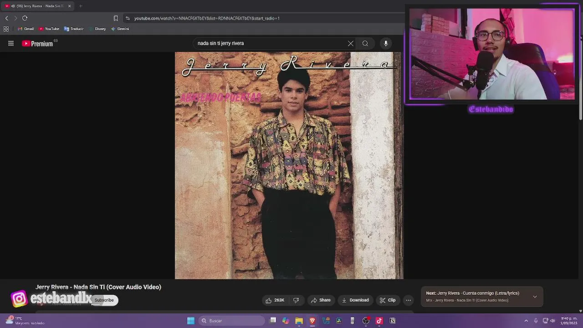Open the Windows Start menu
The height and width of the screenshot is (328, 583).
pos(191,321)
